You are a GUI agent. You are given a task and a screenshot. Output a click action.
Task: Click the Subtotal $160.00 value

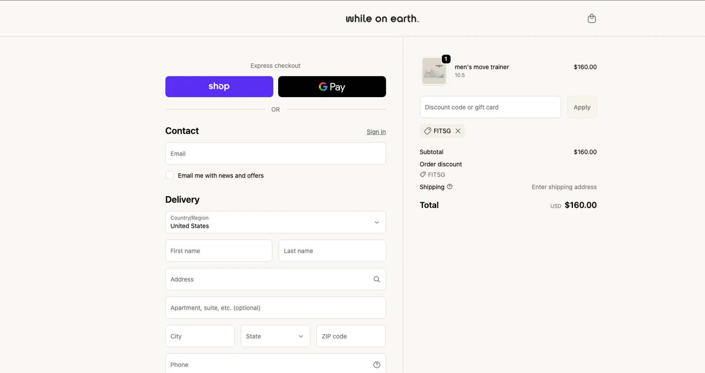[585, 152]
